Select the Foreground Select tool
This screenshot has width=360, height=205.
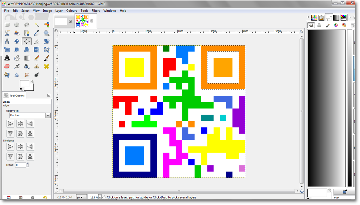click(17, 33)
